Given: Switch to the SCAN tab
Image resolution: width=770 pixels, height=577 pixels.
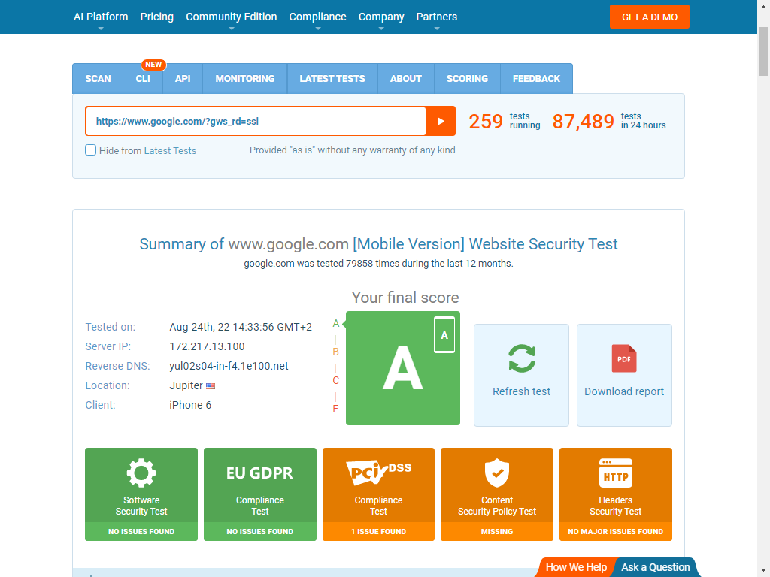Looking at the screenshot, I should [98, 78].
